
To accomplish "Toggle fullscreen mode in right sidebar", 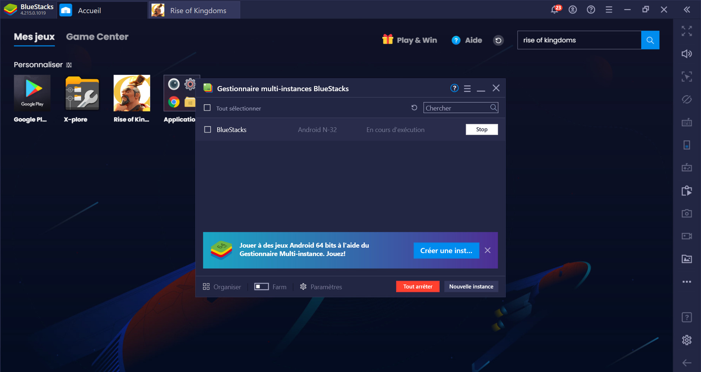I will coord(687,31).
